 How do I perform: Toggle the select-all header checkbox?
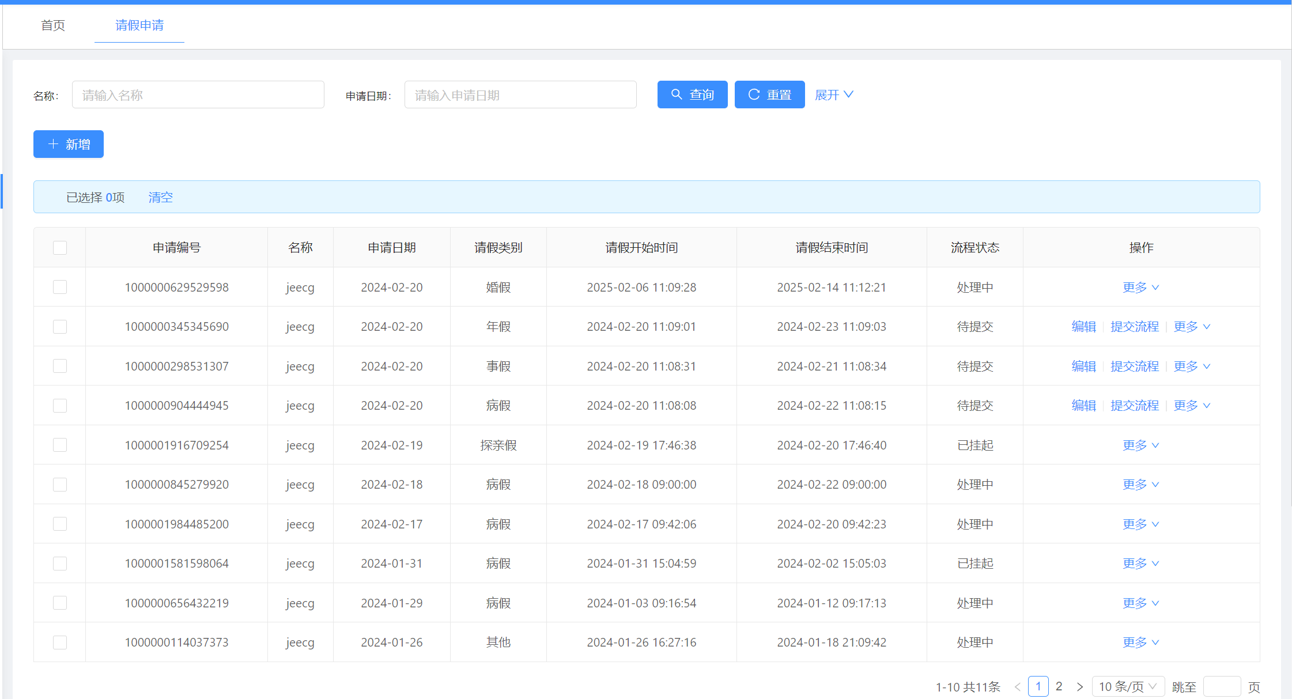pyautogui.click(x=60, y=248)
